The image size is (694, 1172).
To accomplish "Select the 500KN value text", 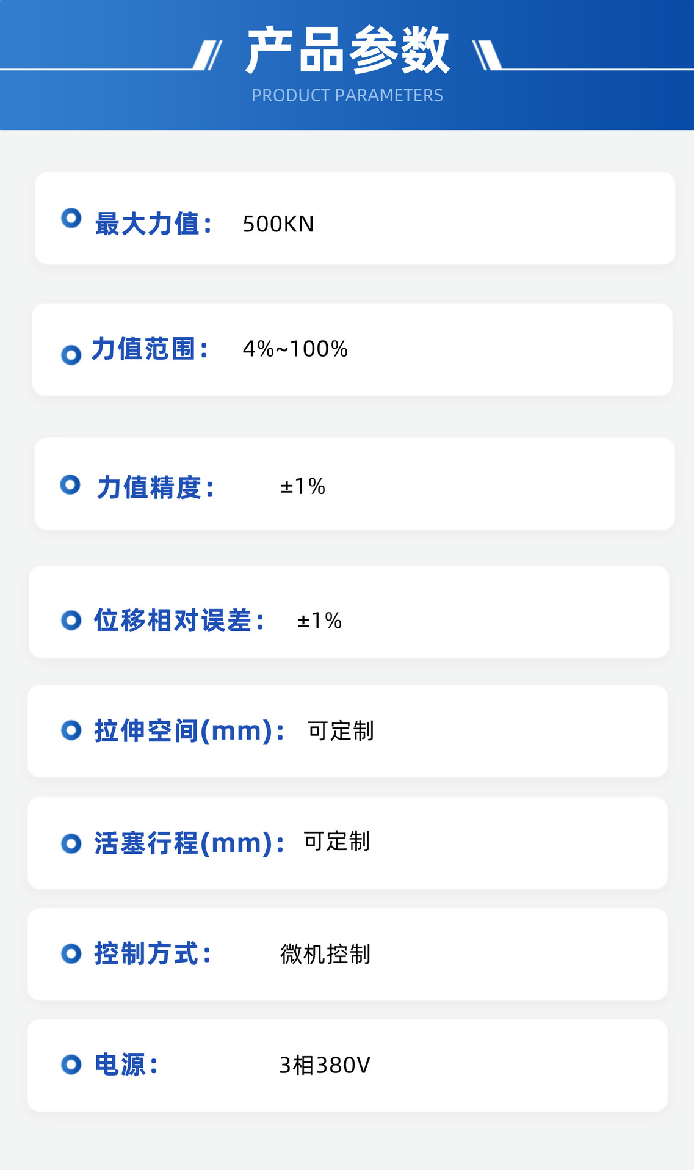I will point(278,224).
